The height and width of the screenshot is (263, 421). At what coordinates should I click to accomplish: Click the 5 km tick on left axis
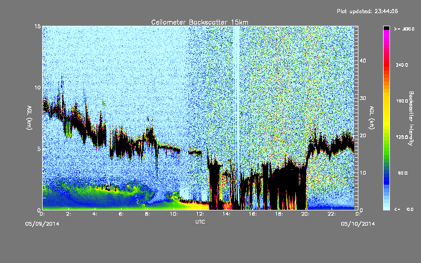coord(39,149)
